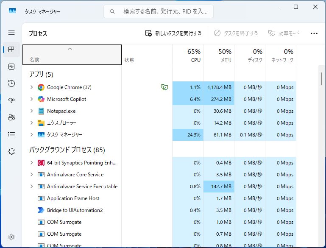This screenshot has width=326, height=248.
Task: Click the 0.1 MB/秒 disk cell
Action: pyautogui.click(x=250, y=135)
